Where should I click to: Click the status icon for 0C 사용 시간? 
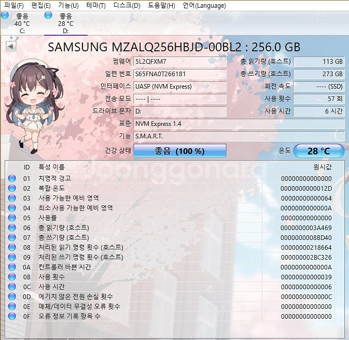(12, 287)
